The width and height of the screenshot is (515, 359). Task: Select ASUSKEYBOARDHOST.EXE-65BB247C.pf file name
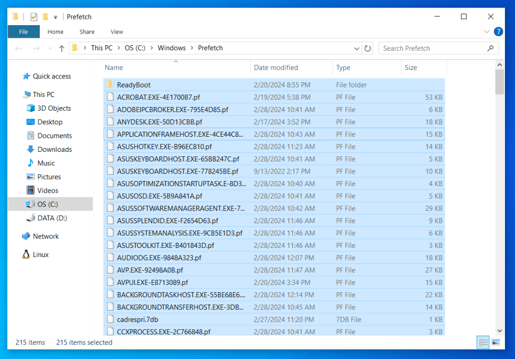[178, 159]
